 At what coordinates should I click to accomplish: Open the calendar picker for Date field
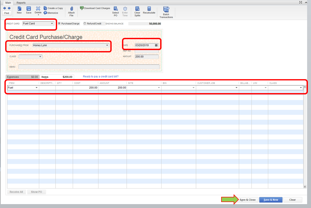(x=156, y=45)
